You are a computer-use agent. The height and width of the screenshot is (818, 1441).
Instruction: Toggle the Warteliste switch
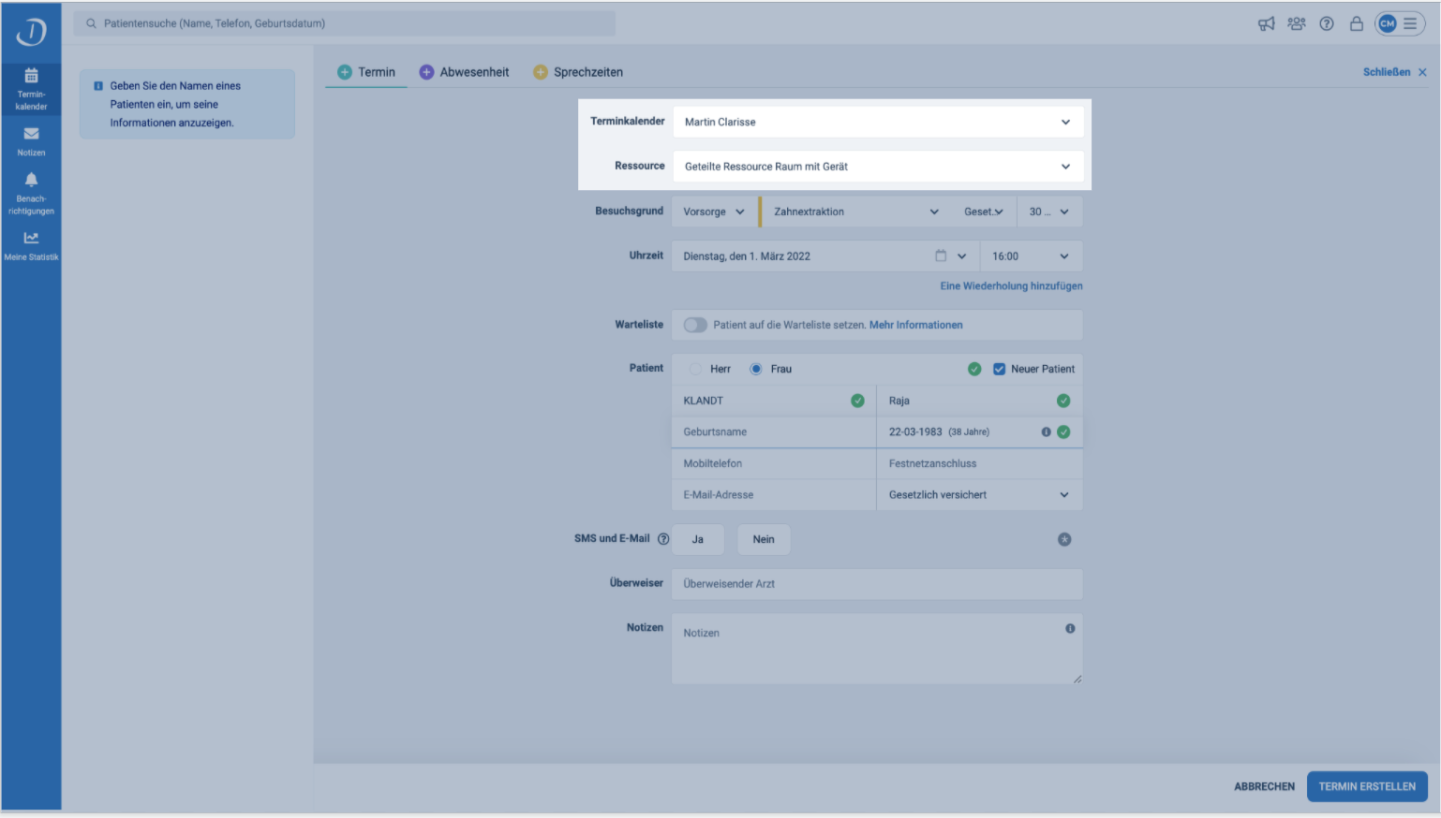pos(695,325)
